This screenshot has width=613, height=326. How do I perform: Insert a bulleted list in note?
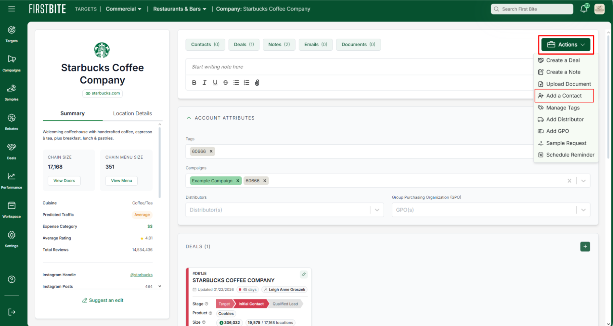236,83
